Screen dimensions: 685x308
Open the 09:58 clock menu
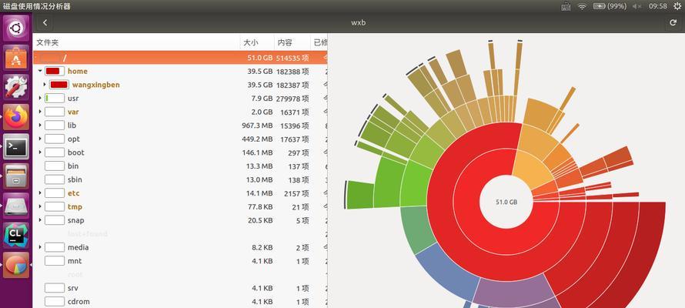point(658,6)
